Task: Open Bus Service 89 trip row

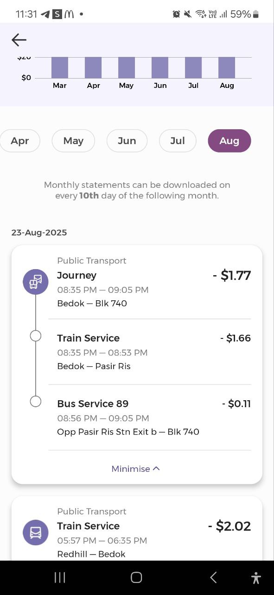Action: click(149, 417)
